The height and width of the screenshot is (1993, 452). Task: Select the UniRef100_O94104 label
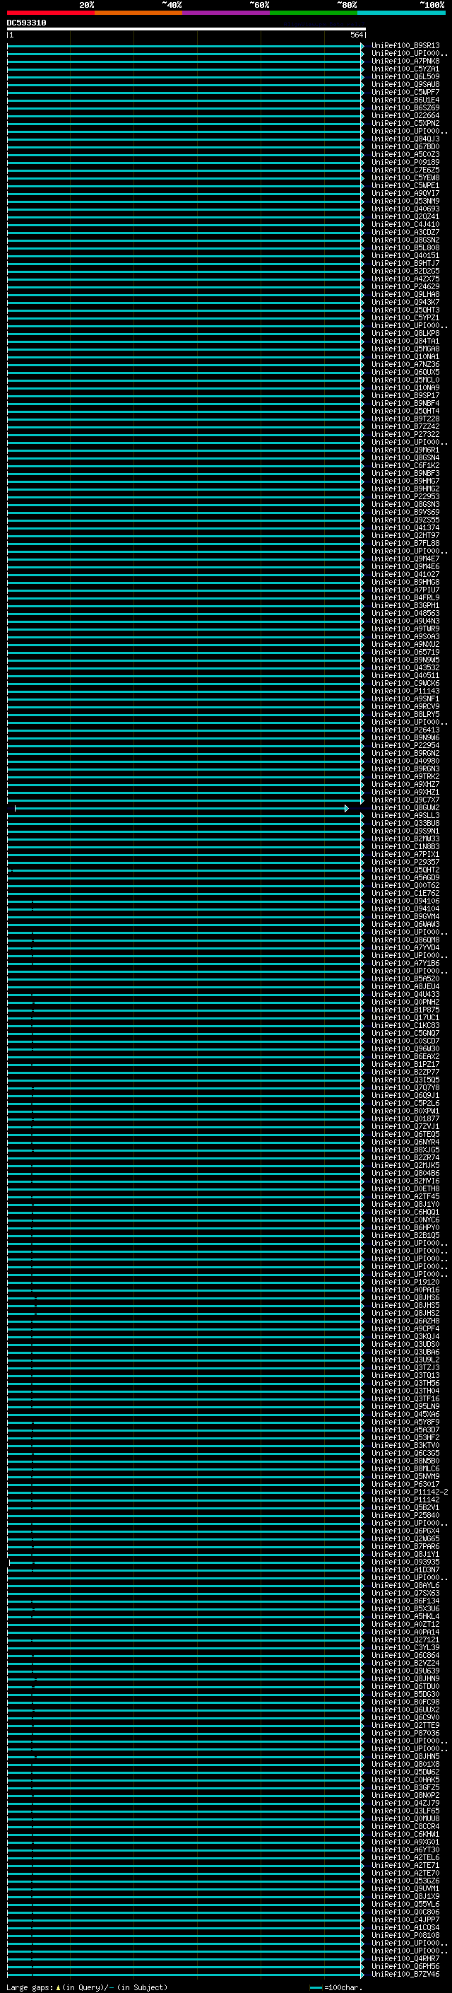pos(405,908)
